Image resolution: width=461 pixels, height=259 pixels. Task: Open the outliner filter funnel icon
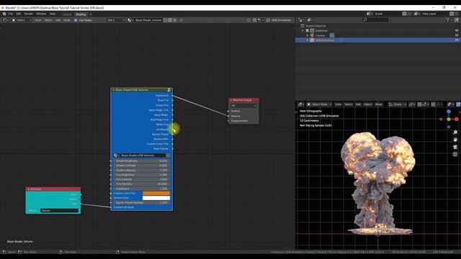pyautogui.click(x=448, y=20)
